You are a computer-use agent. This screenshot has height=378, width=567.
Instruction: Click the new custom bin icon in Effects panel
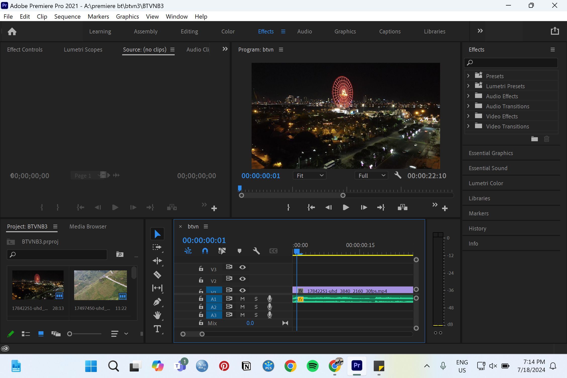[x=534, y=139]
